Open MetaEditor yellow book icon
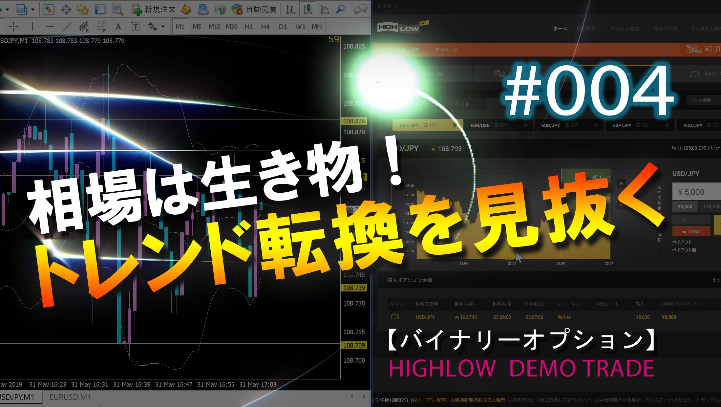721x407 pixels. [x=186, y=9]
